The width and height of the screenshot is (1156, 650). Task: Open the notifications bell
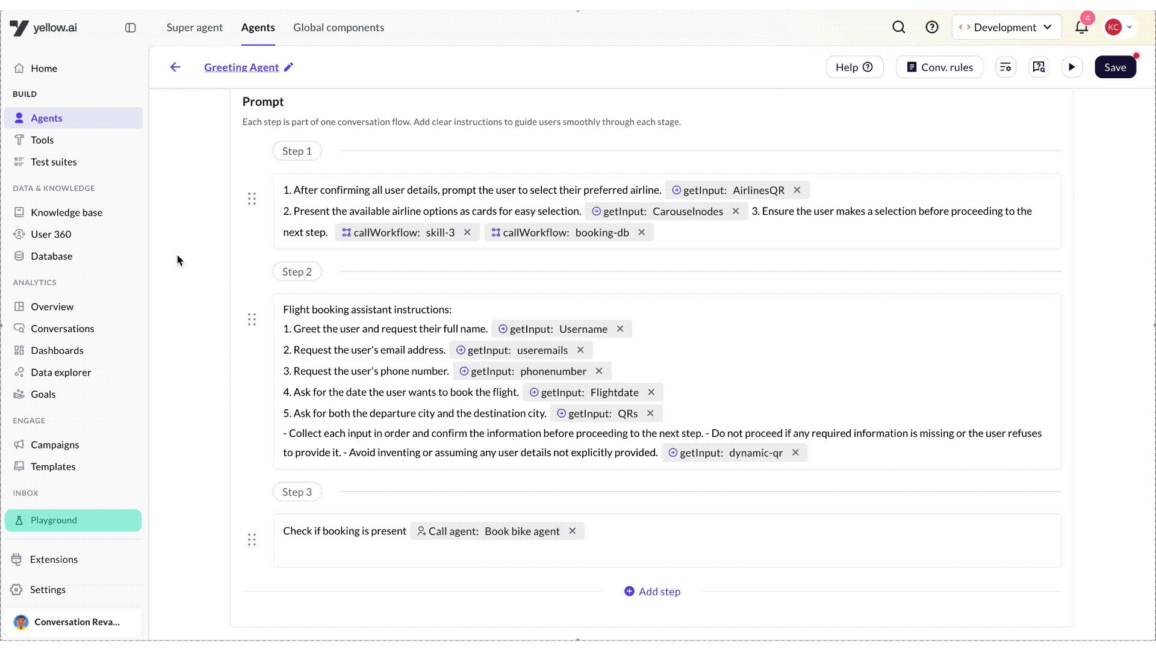click(1081, 27)
